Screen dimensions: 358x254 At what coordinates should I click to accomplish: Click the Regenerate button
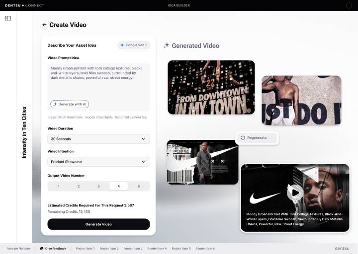[257, 137]
